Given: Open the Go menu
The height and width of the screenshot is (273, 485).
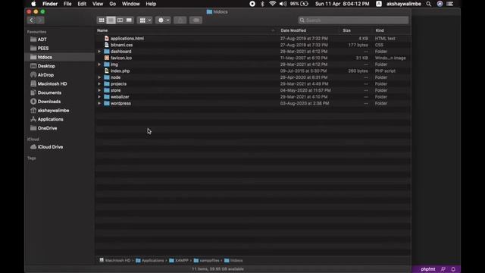Looking at the screenshot, I should click(113, 4).
